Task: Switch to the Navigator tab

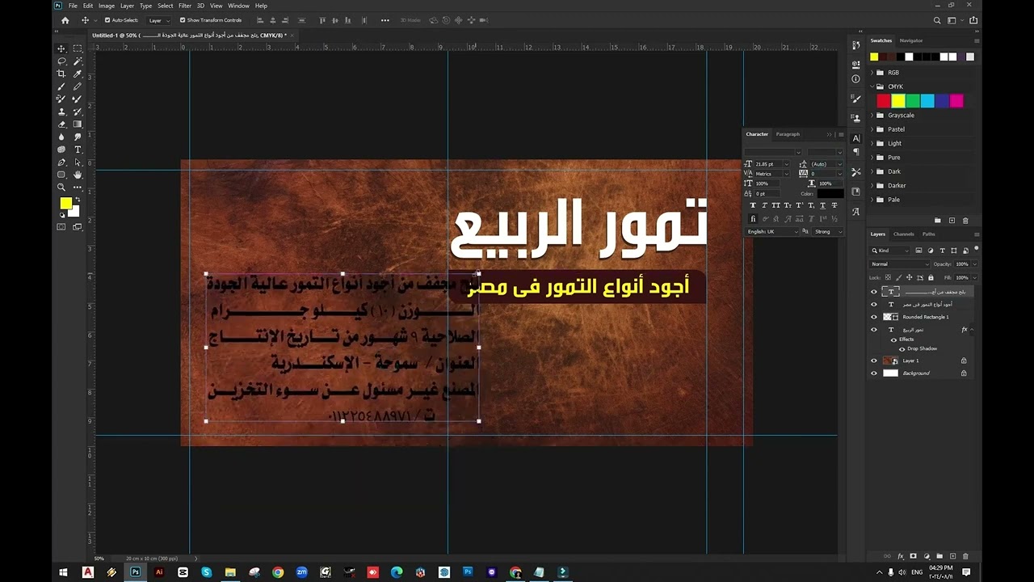Action: (911, 40)
